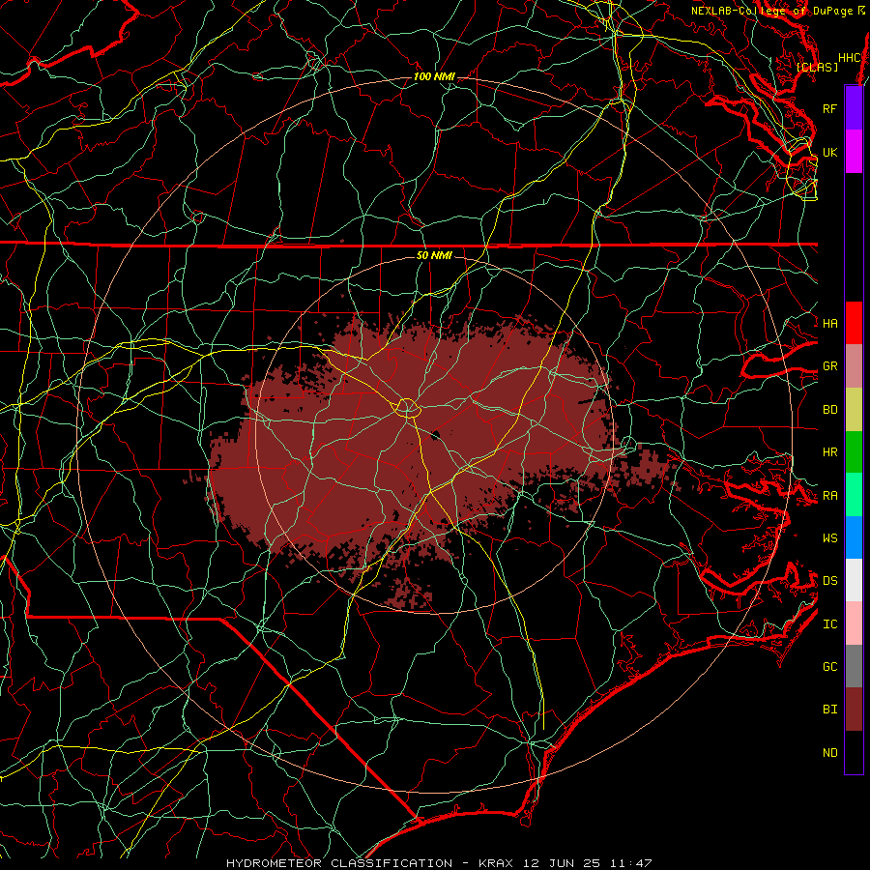The image size is (870, 870).
Task: Select the light pink IC legend swatch
Action: (x=854, y=623)
